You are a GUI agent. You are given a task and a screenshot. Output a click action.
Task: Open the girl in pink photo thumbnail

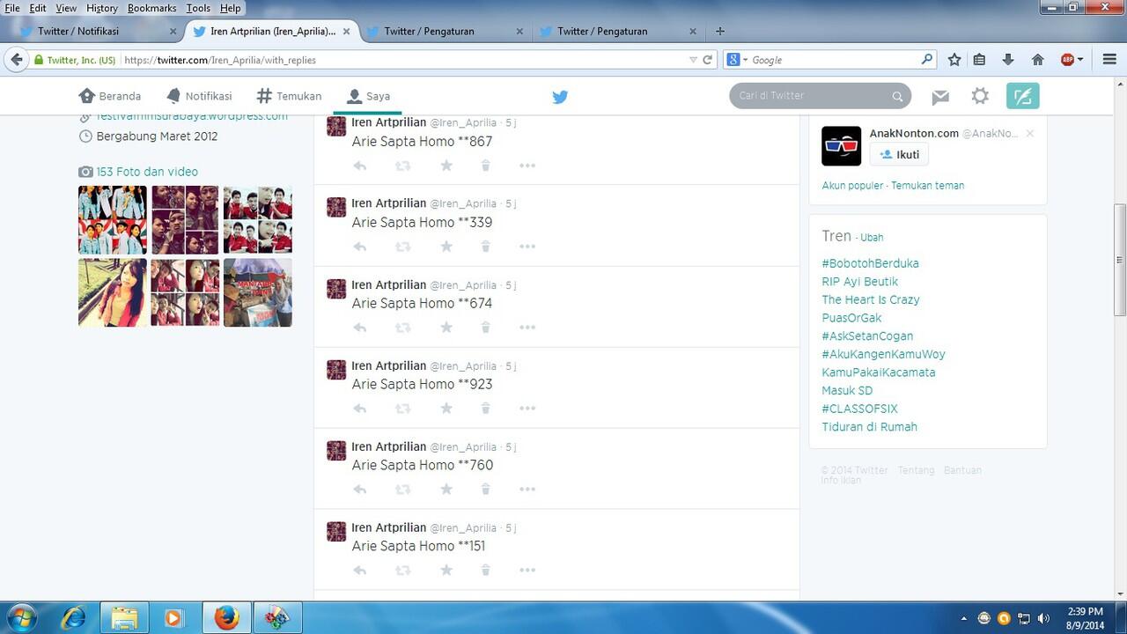[x=113, y=292]
